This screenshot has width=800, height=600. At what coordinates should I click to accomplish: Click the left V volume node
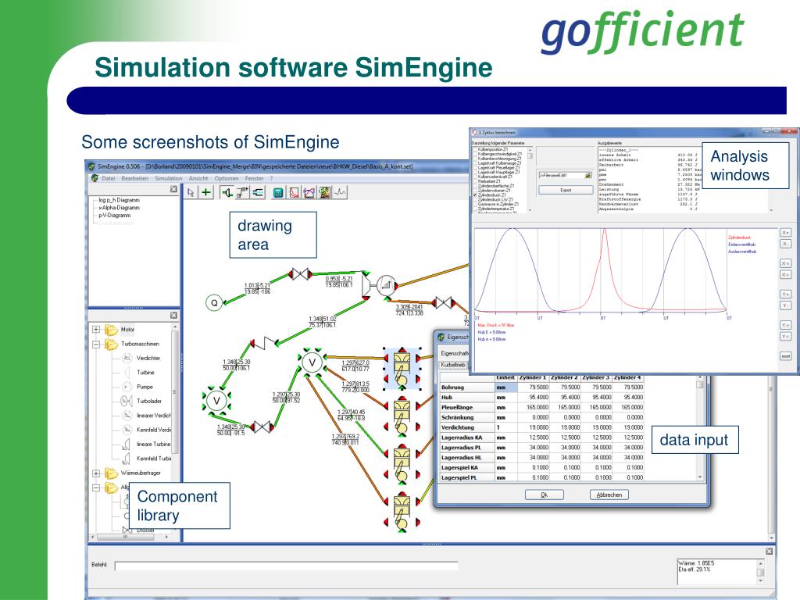(x=217, y=401)
